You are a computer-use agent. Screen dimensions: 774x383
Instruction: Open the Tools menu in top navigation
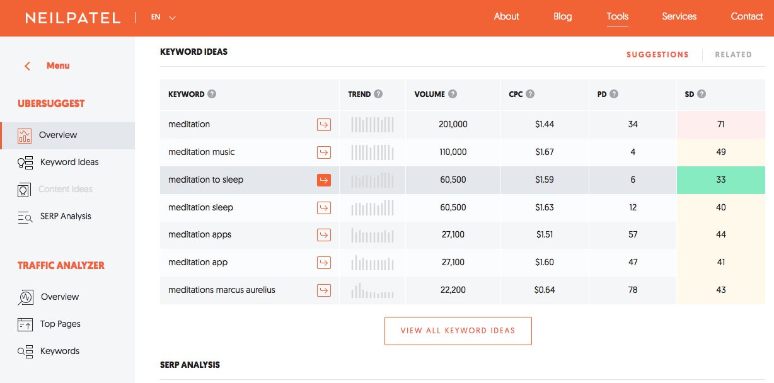[617, 17]
